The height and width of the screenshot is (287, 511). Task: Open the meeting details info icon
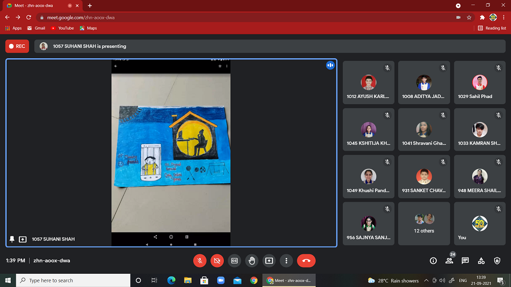[433, 260]
